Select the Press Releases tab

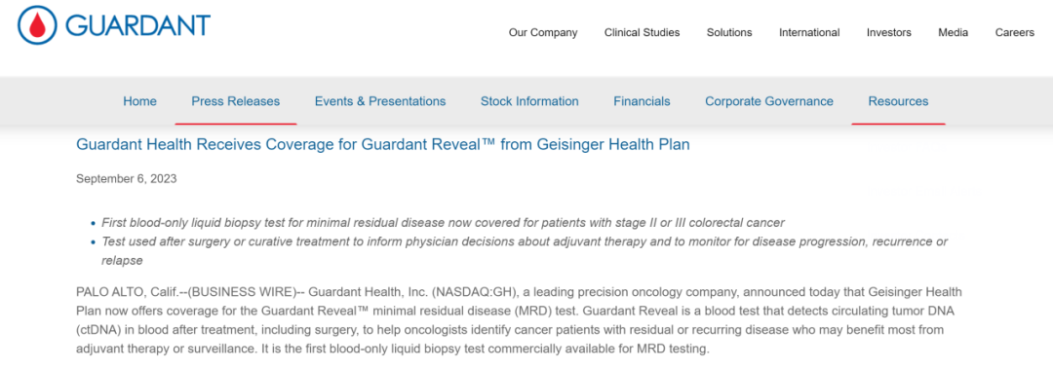pyautogui.click(x=236, y=101)
